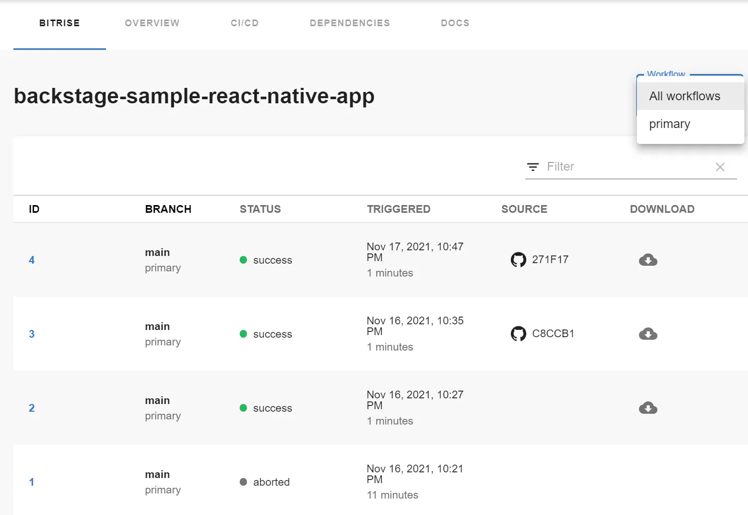Go to the Dependencies tab

[x=350, y=23]
